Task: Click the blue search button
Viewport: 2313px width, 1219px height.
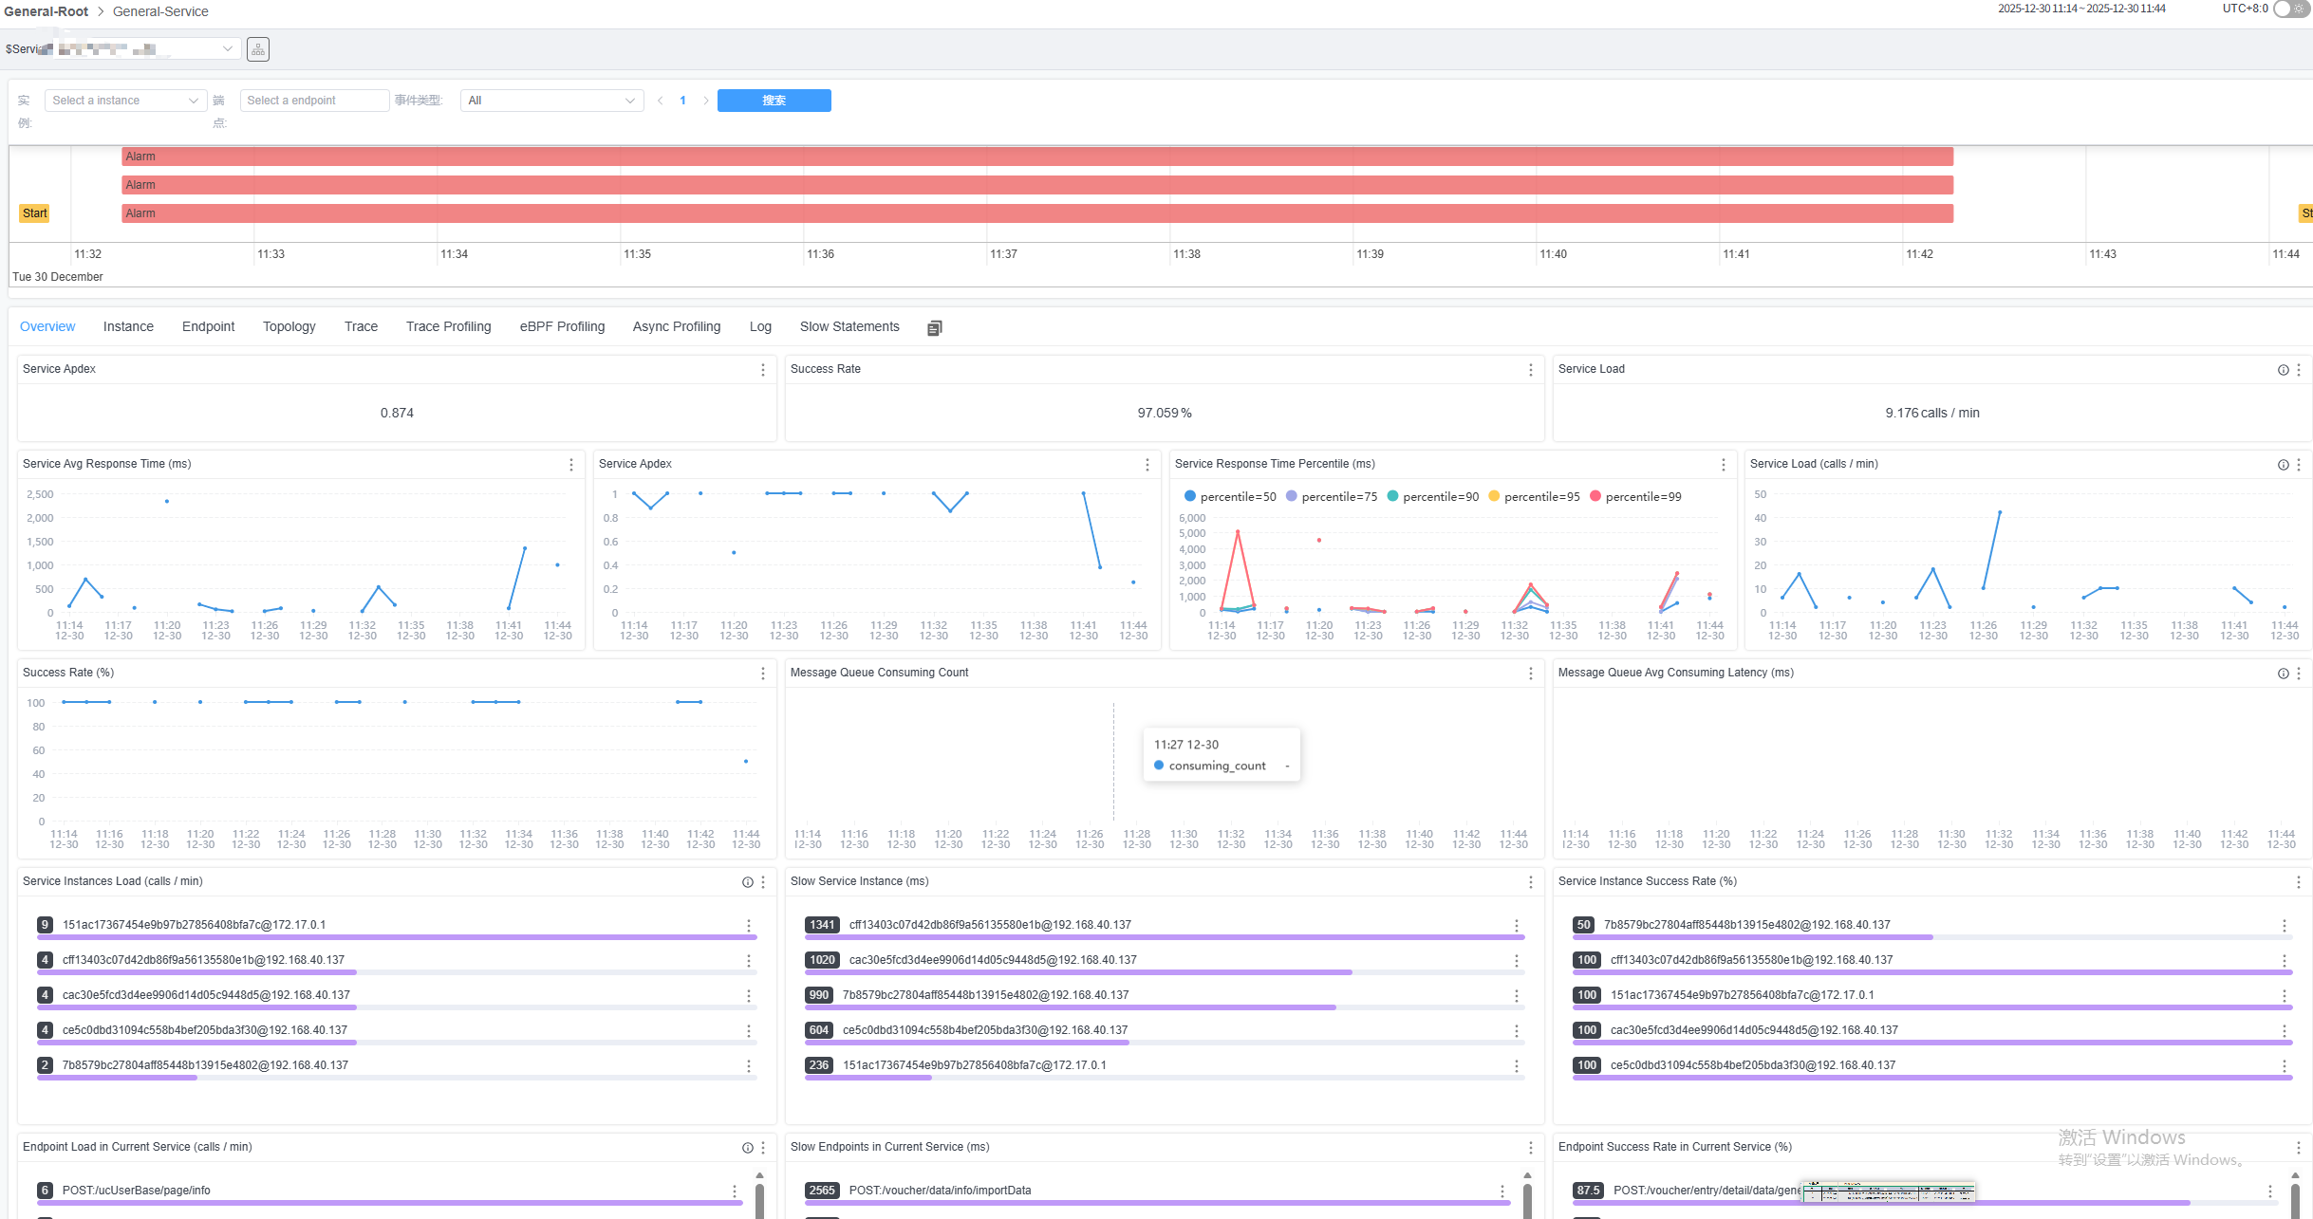Action: coord(774,101)
